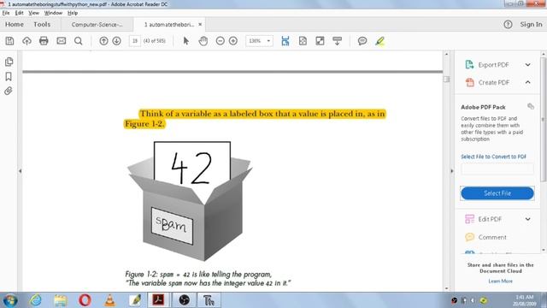This screenshot has width=547, height=308.
Task: Open VLC media player from taskbar
Action: click(x=109, y=300)
